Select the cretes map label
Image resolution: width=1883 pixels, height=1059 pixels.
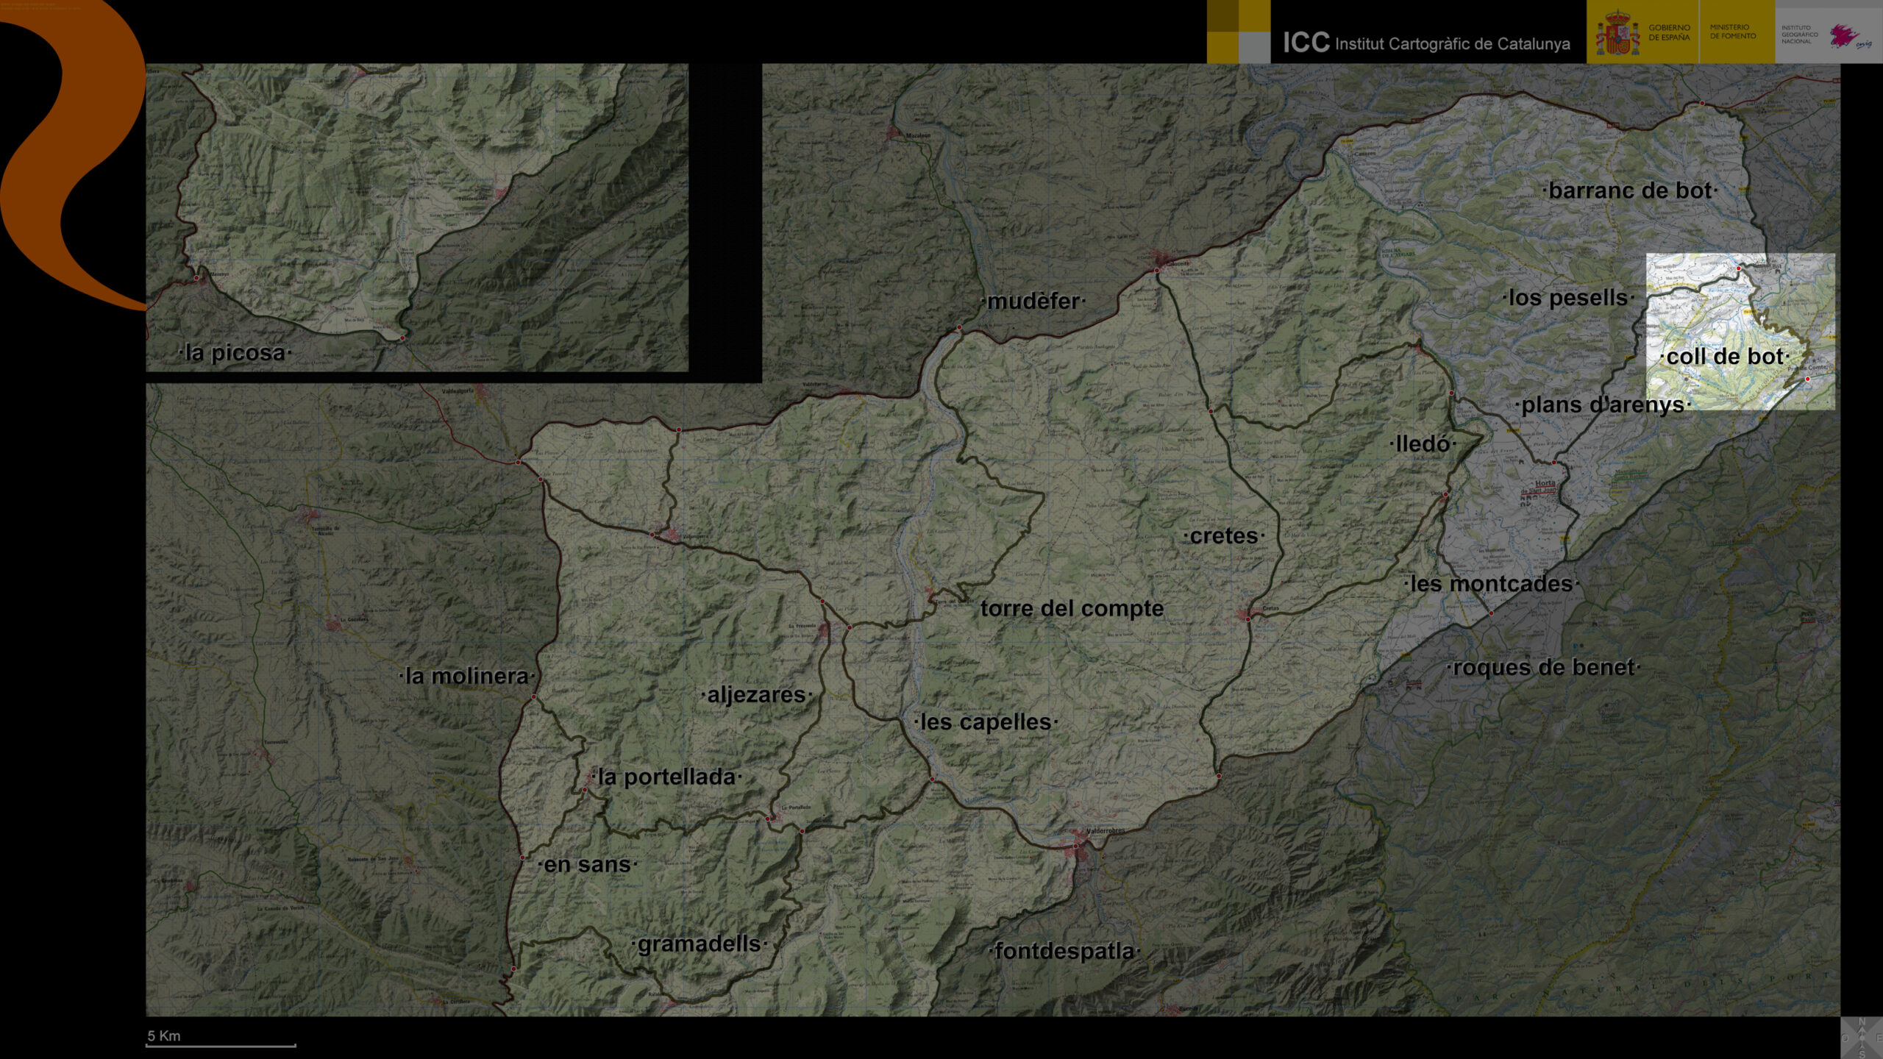tap(1224, 536)
